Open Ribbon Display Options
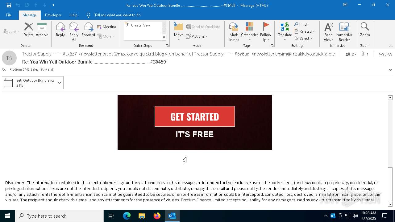Image resolution: width=395 pixels, height=222 pixels. point(345,5)
